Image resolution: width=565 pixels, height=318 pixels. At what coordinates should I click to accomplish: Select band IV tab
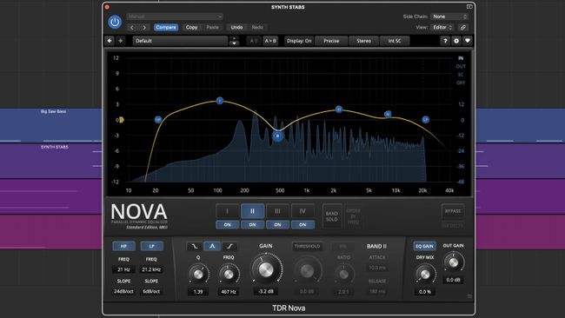pos(302,211)
